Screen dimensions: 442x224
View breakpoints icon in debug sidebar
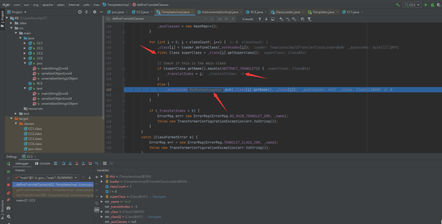click(x=8, y=193)
